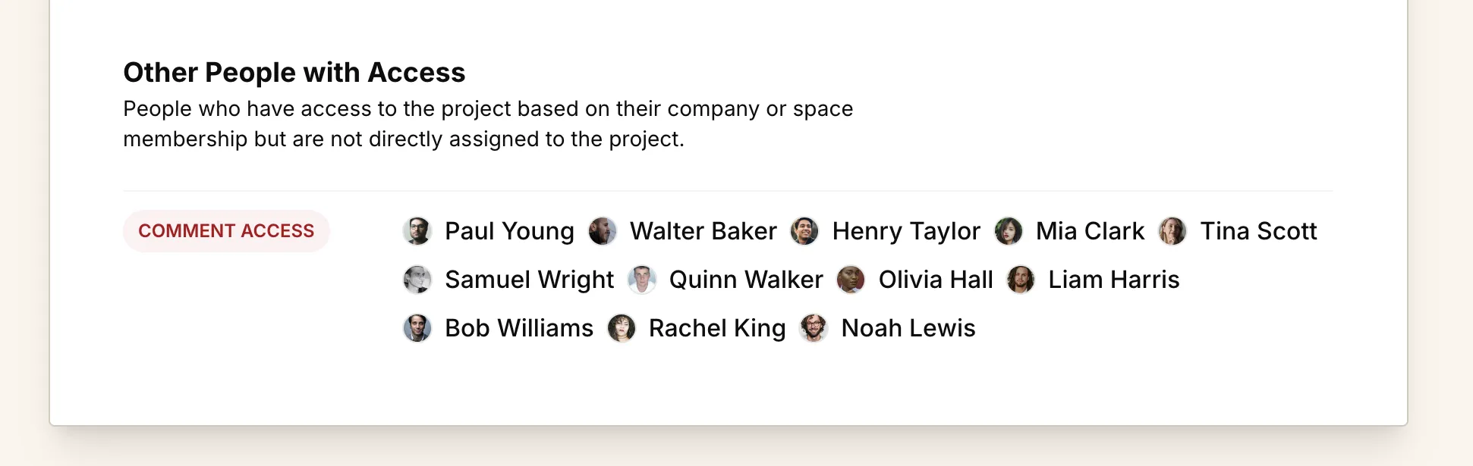Click the access description paragraph text
Image resolution: width=1473 pixels, height=466 pixels.
point(488,124)
